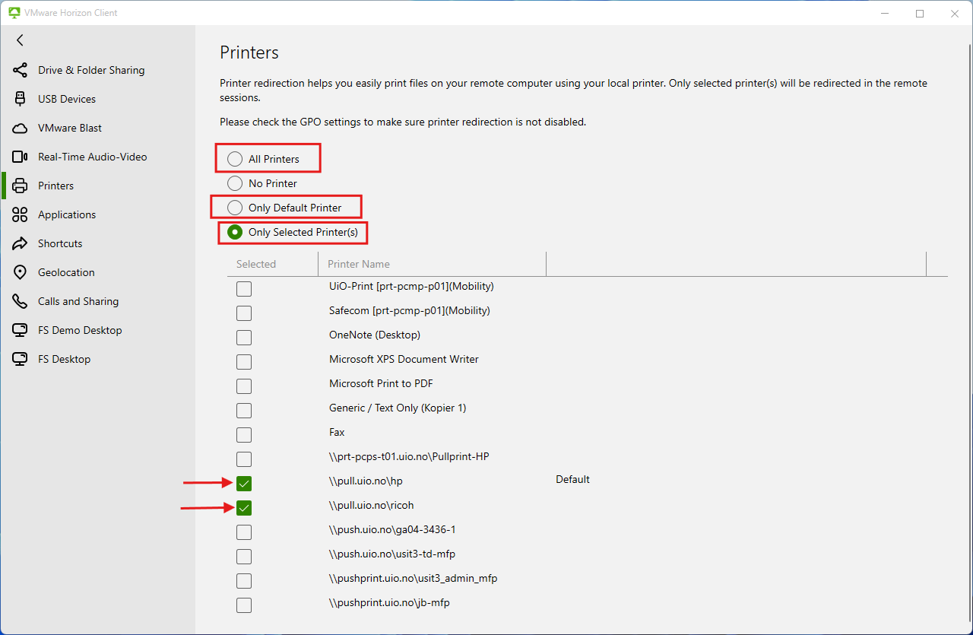The image size is (973, 635).
Task: Maximize the VMware Horizon Client window
Action: pyautogui.click(x=920, y=13)
